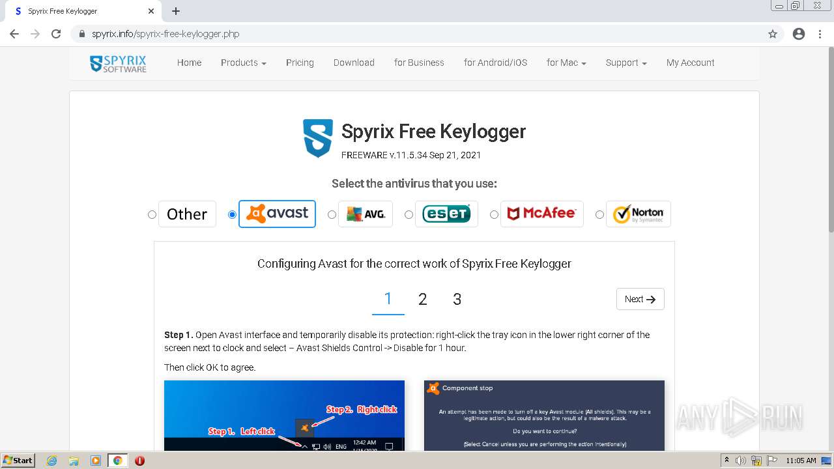
Task: Open the for Android/iOS page
Action: click(x=495, y=63)
